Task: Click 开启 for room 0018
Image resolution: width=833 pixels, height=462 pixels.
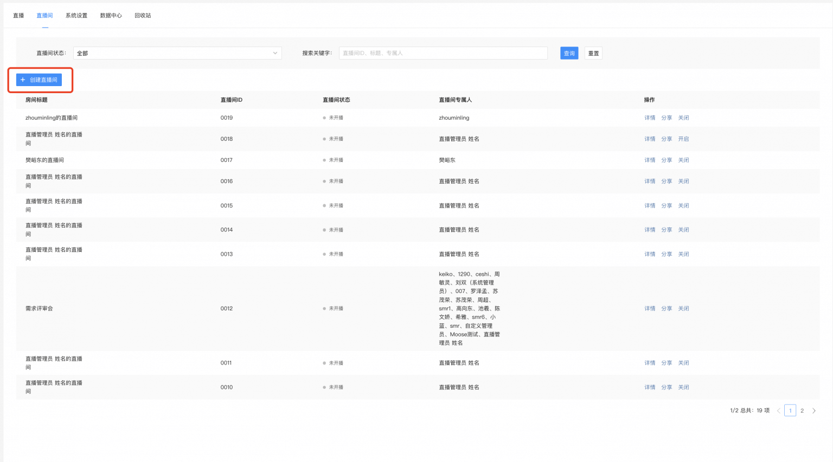Action: (683, 139)
